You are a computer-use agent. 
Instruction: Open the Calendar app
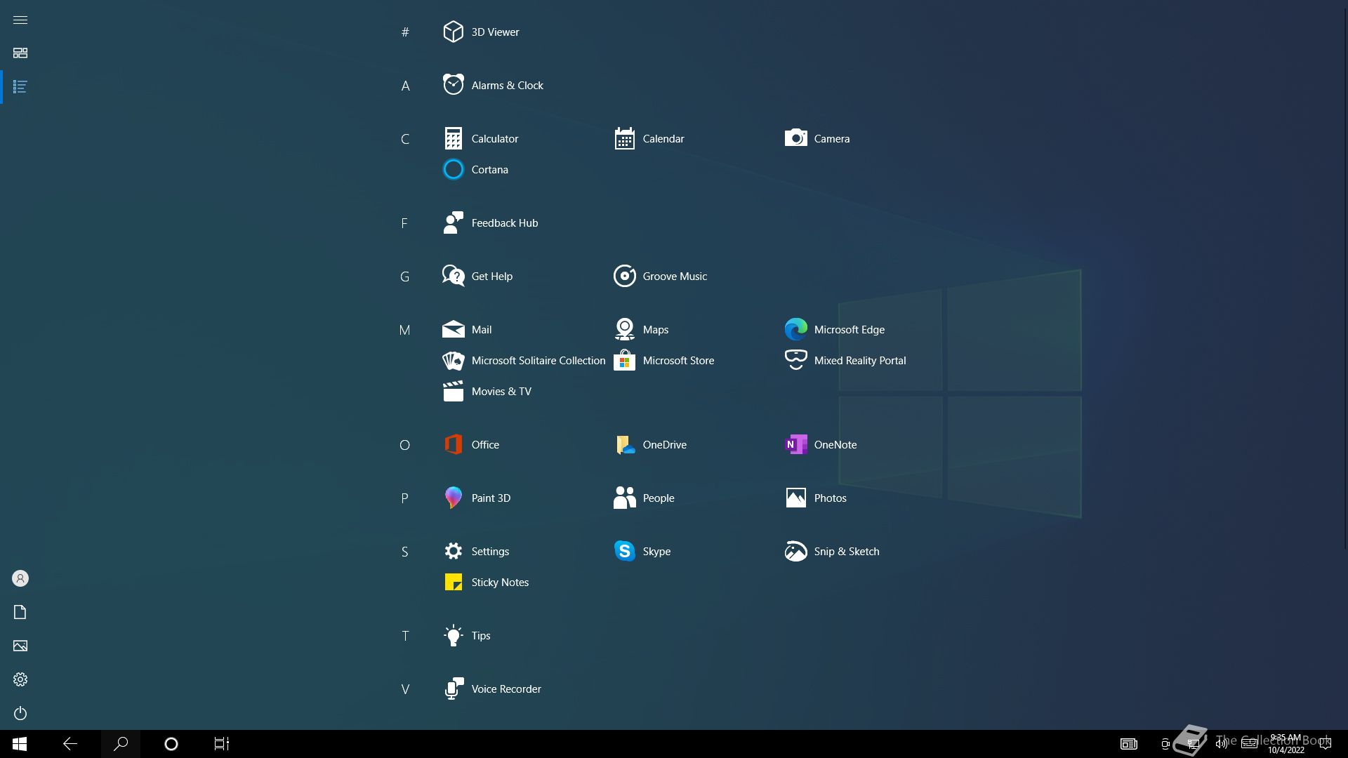(x=649, y=139)
